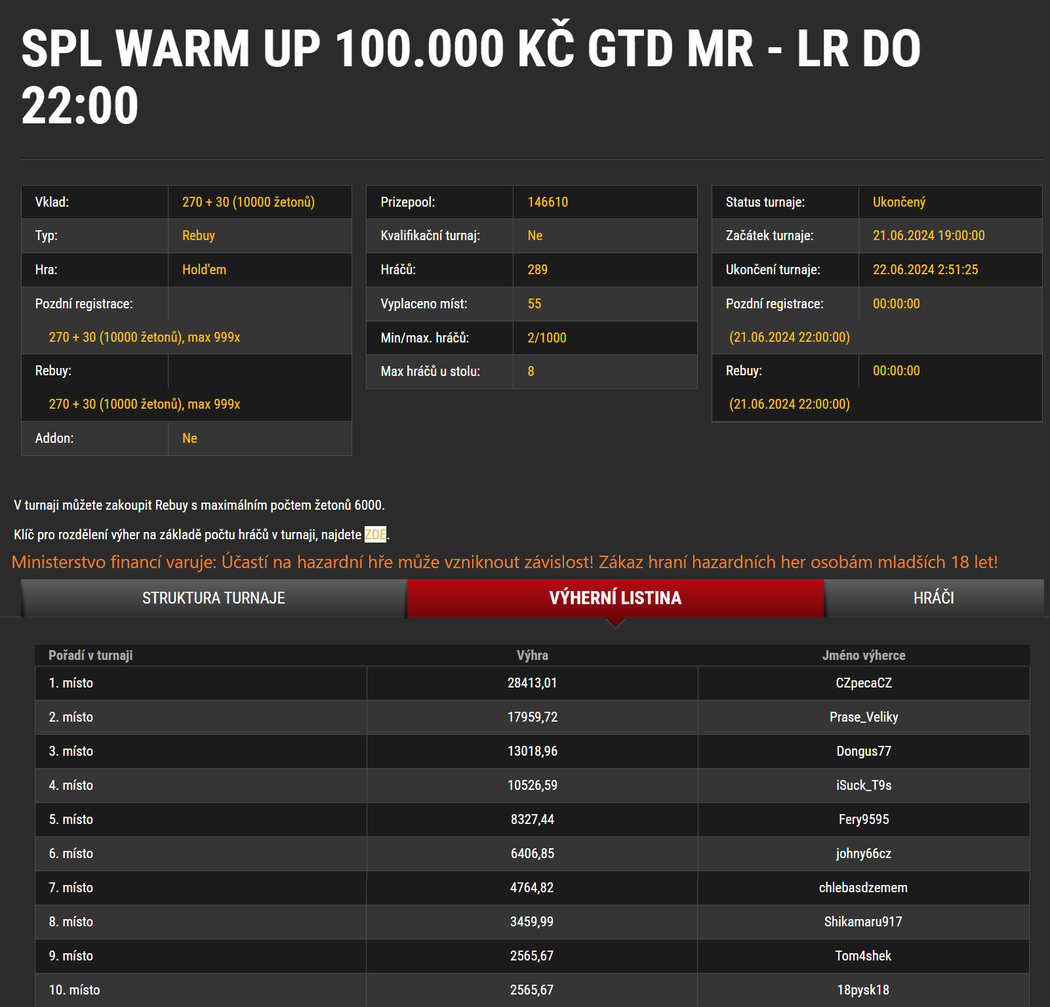The height and width of the screenshot is (1007, 1050).
Task: Click winner chlebasdzemem on row seven
Action: (x=864, y=888)
